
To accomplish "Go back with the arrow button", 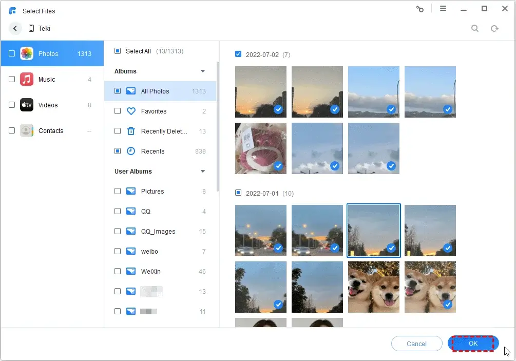I will point(15,28).
